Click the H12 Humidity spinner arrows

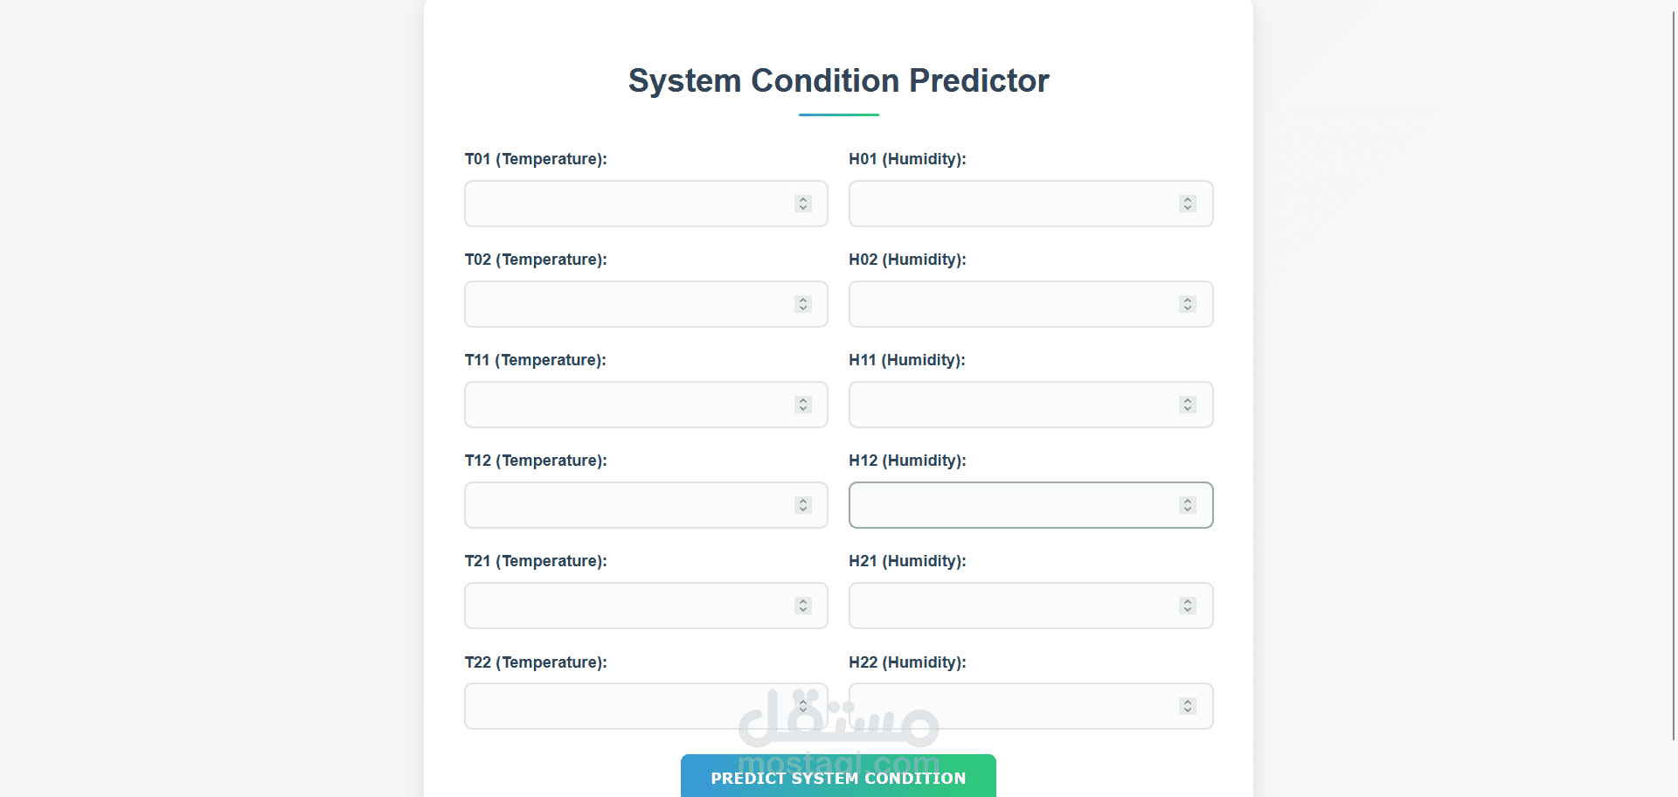tap(1187, 505)
